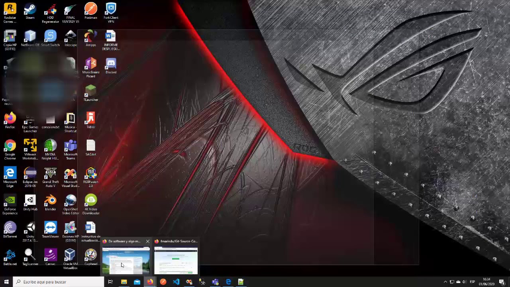
Task: Open the ESP input language selector
Action: (472, 282)
